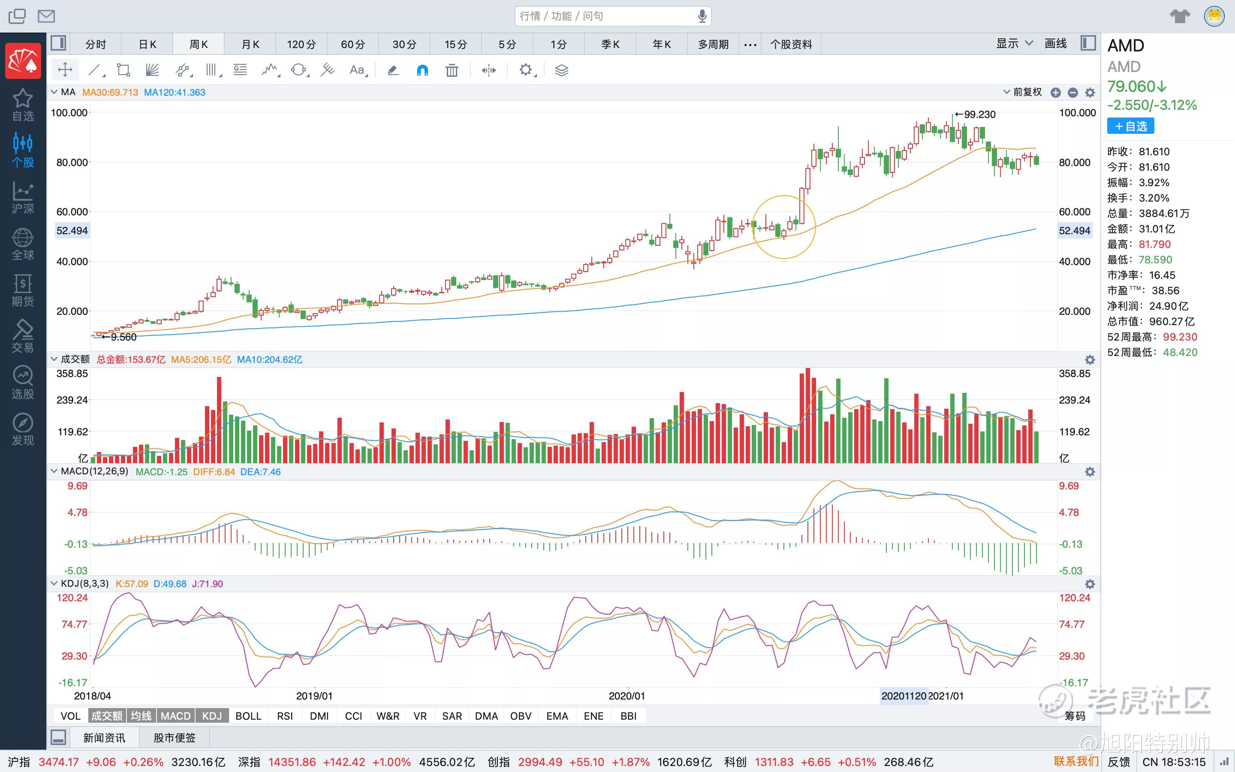The image size is (1235, 772).
Task: Open the 前复权 adjustment dropdown
Action: pos(1022,92)
